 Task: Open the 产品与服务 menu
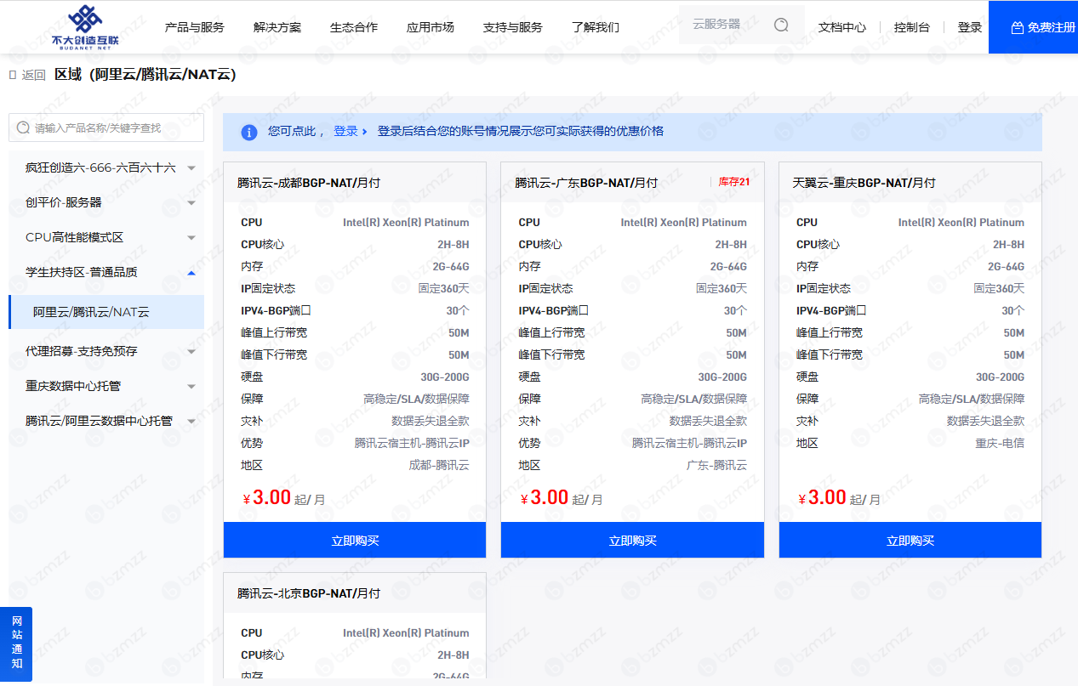[x=195, y=27]
